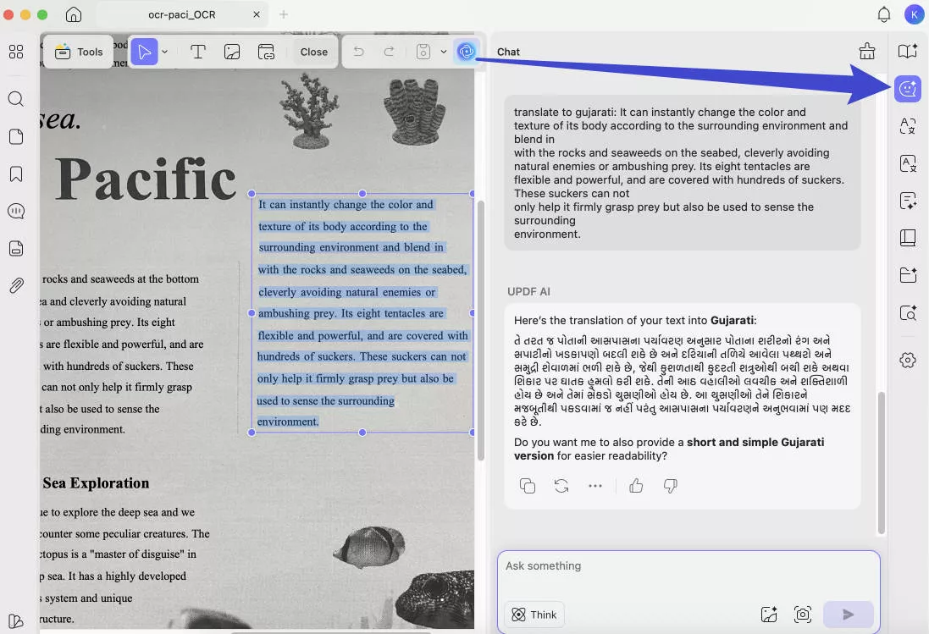Open the attachments paperclip in left sidebar
Screen dimensions: 929x634
coord(15,285)
